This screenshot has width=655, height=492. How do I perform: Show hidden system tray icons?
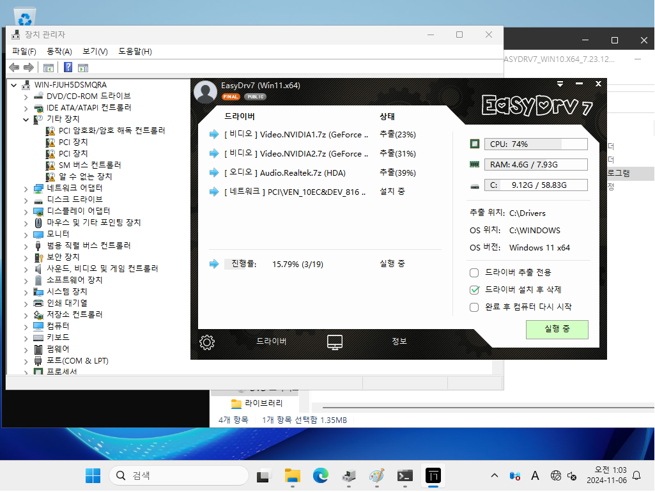[x=495, y=475]
